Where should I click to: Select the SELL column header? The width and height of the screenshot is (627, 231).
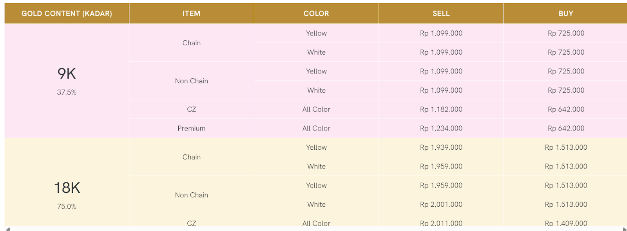(441, 14)
